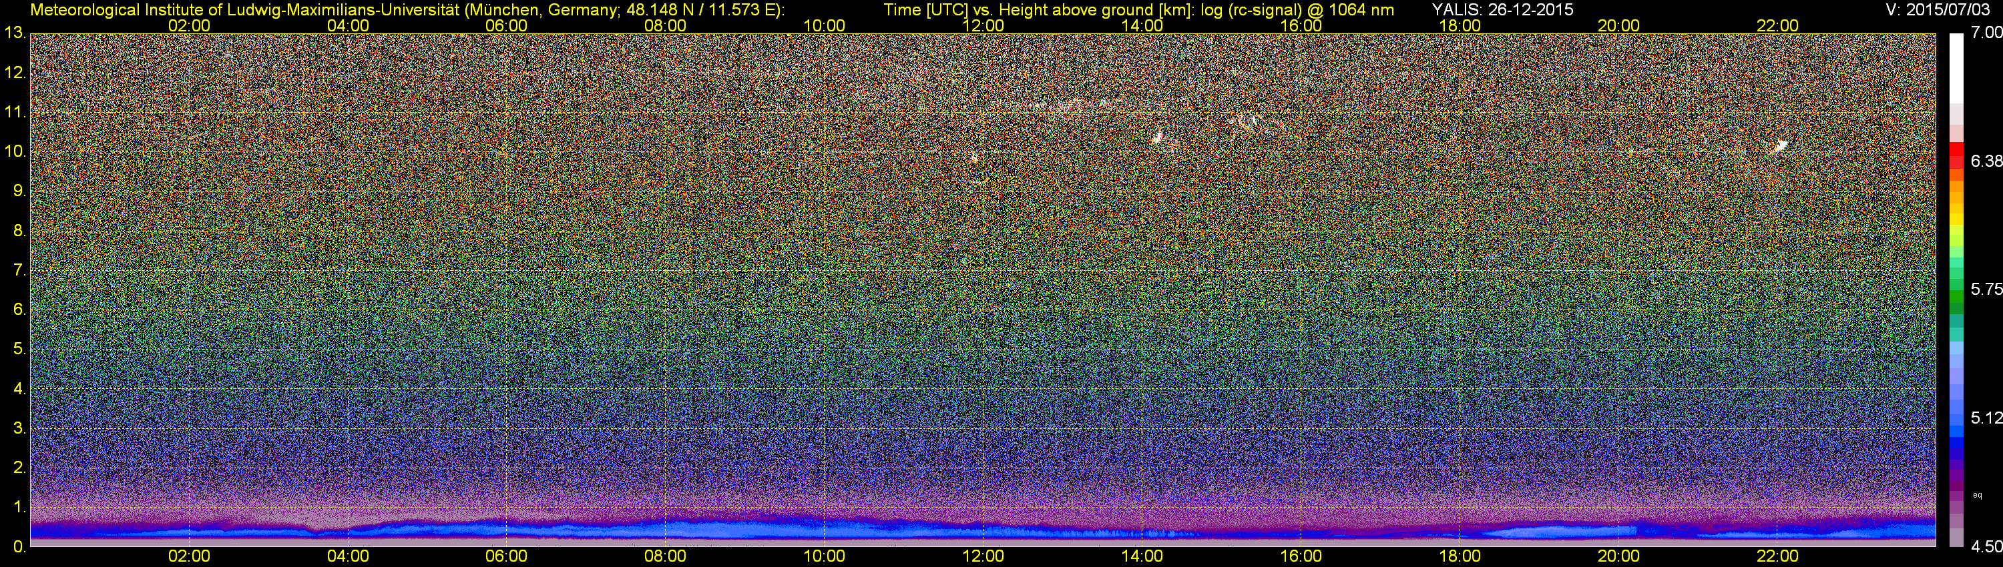
Task: Click the 10 km height axis label
Action: pos(14,151)
